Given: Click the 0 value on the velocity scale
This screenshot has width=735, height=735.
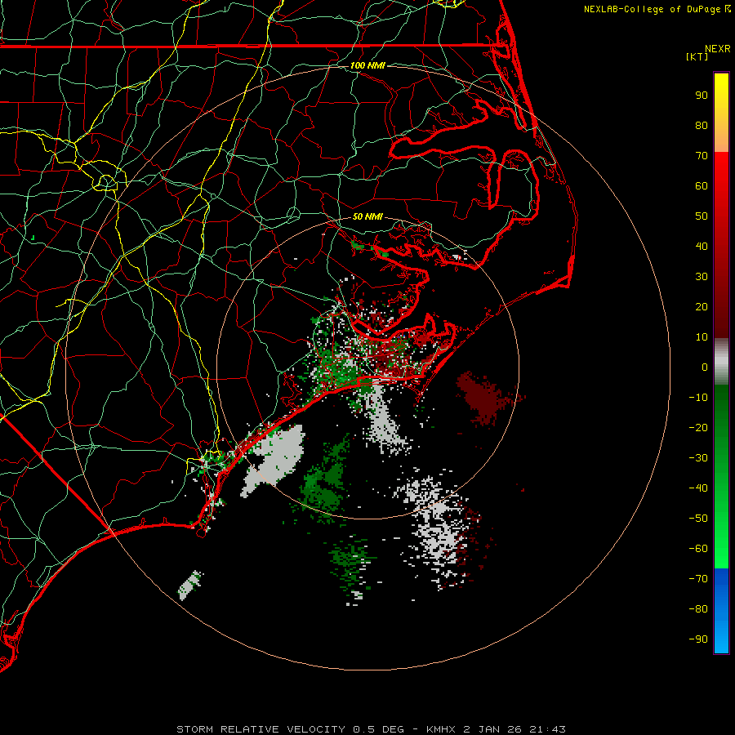Looking at the screenshot, I should (x=705, y=367).
